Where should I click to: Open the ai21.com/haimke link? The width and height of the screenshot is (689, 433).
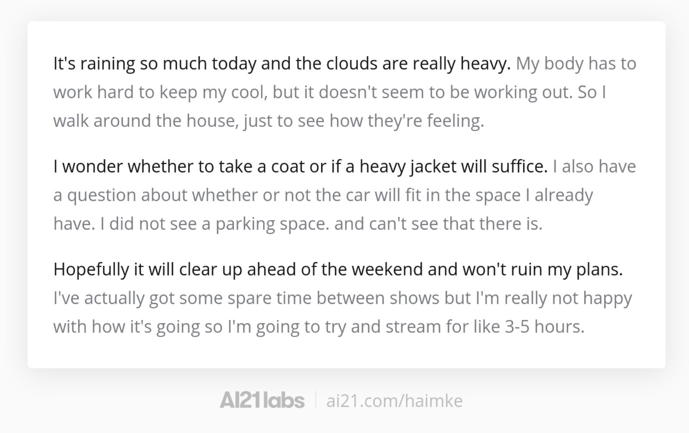[x=394, y=401]
